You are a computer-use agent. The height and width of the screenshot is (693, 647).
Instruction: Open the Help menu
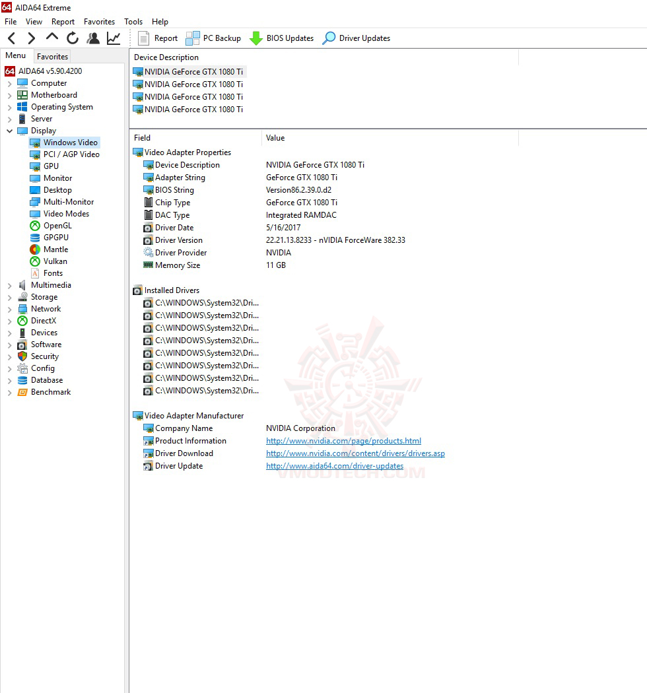point(160,22)
